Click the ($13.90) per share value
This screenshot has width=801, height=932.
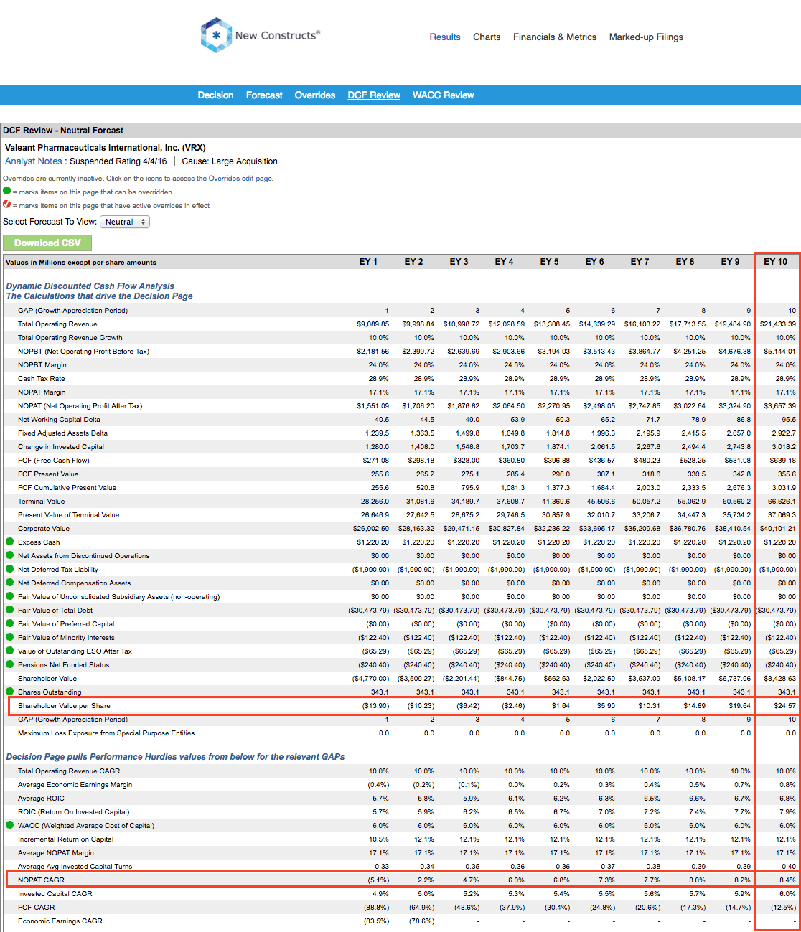375,706
